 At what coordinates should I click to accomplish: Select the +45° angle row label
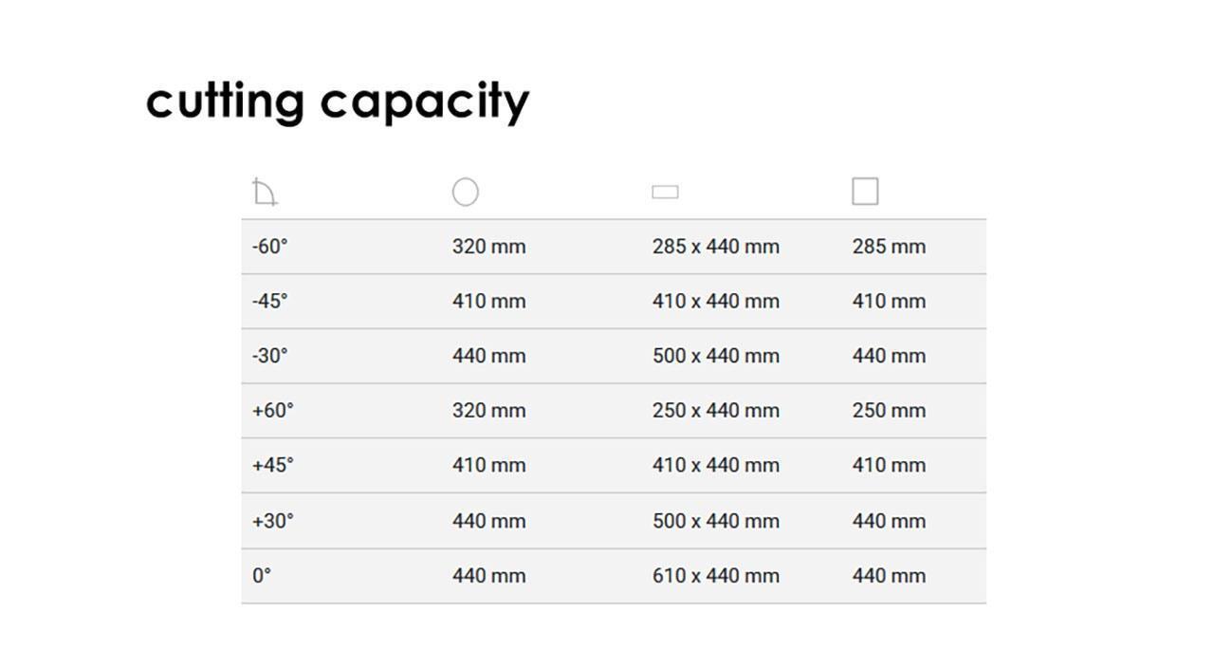pos(272,465)
